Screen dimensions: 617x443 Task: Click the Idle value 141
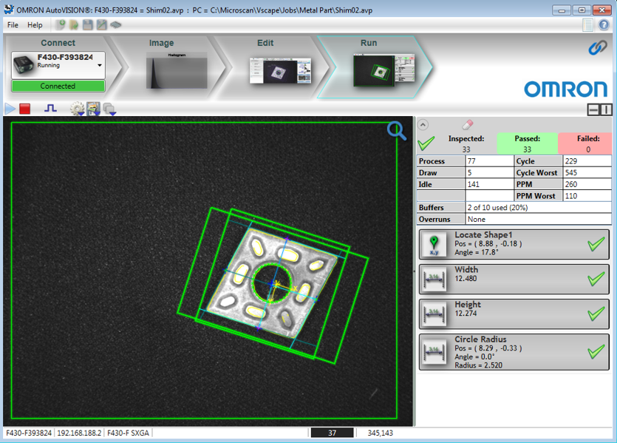[x=489, y=184]
